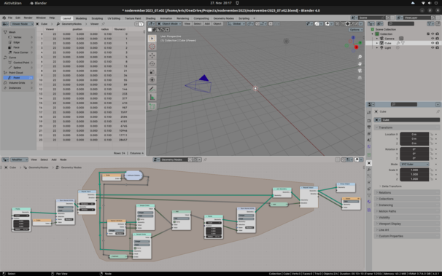Disable Light in renders via camera icon
This screenshot has width=442, height=276.
click(x=437, y=48)
